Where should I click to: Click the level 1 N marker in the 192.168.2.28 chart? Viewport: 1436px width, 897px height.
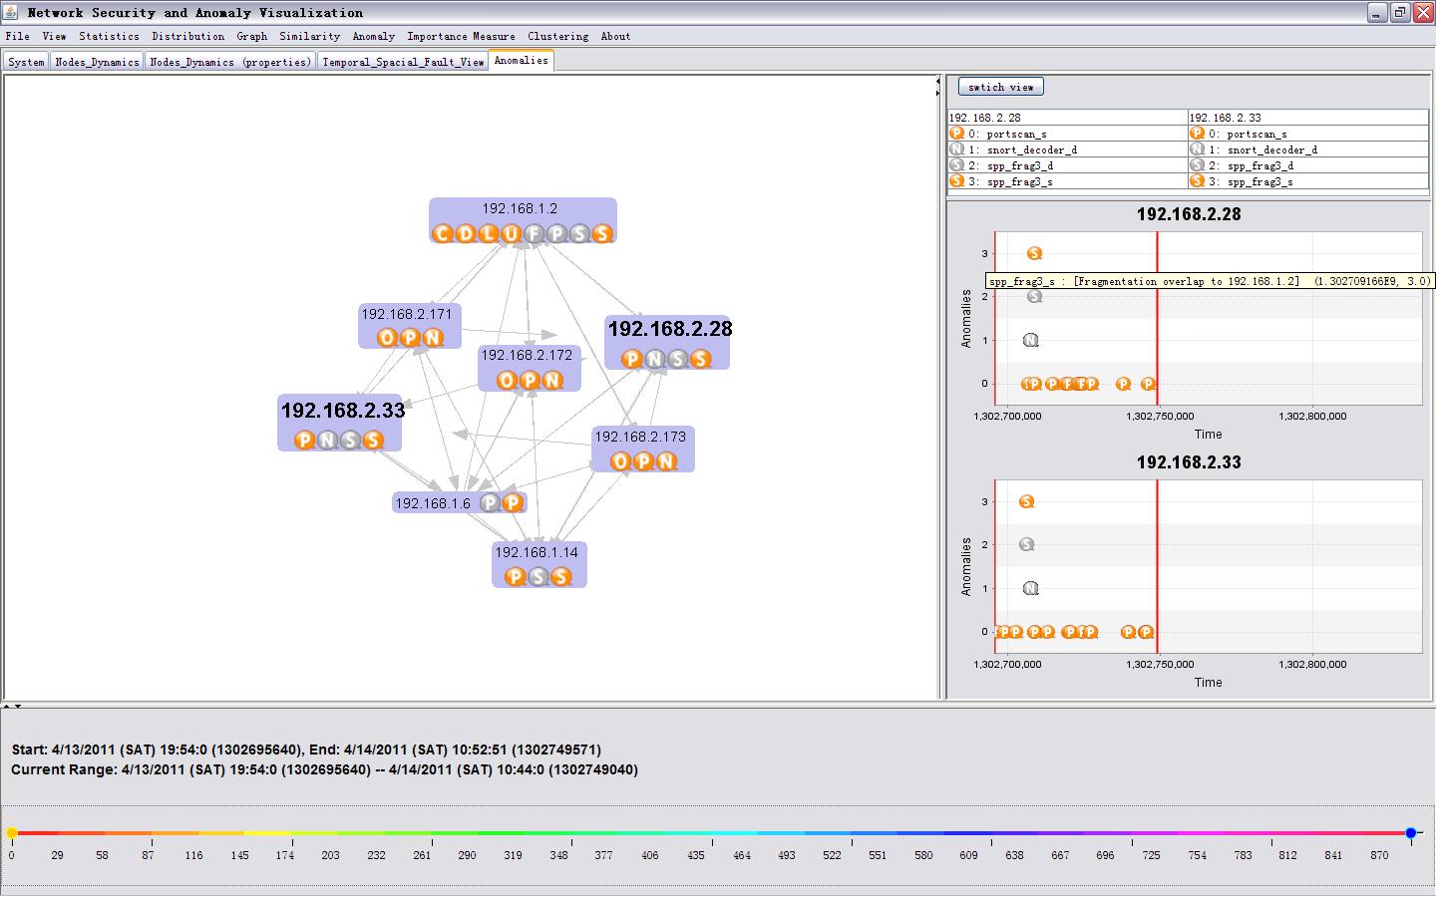point(1031,341)
